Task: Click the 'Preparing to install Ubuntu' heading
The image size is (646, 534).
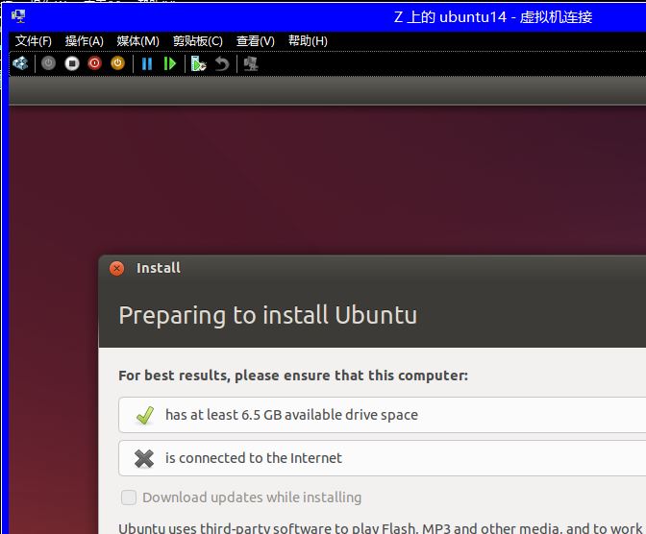Action: pyautogui.click(x=268, y=315)
